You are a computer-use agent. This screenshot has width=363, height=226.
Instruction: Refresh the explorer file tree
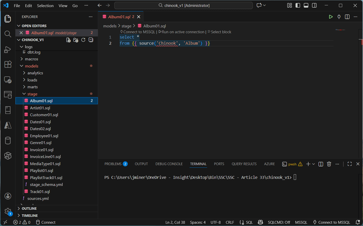coord(83,40)
